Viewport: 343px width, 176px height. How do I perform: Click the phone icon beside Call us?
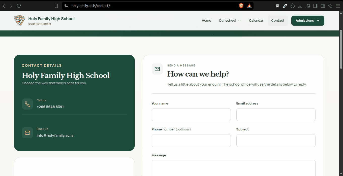pyautogui.click(x=27, y=104)
